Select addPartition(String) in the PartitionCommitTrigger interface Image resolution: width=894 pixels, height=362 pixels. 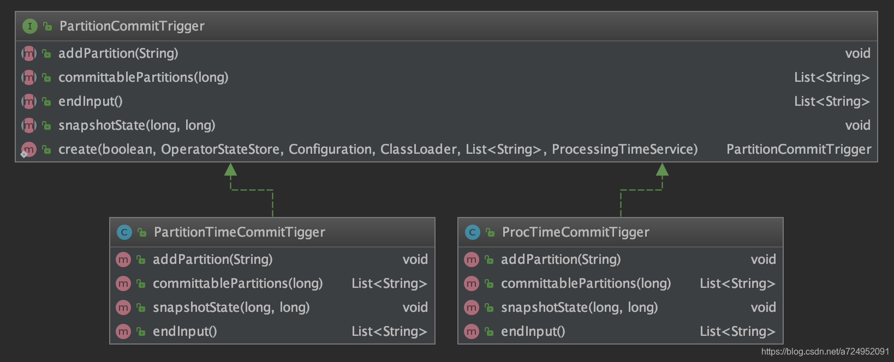coord(118,53)
